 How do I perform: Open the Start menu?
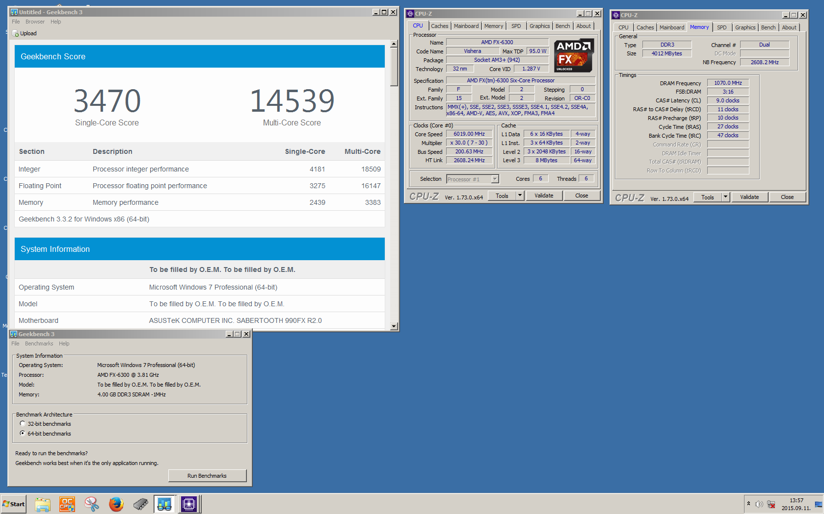click(13, 504)
